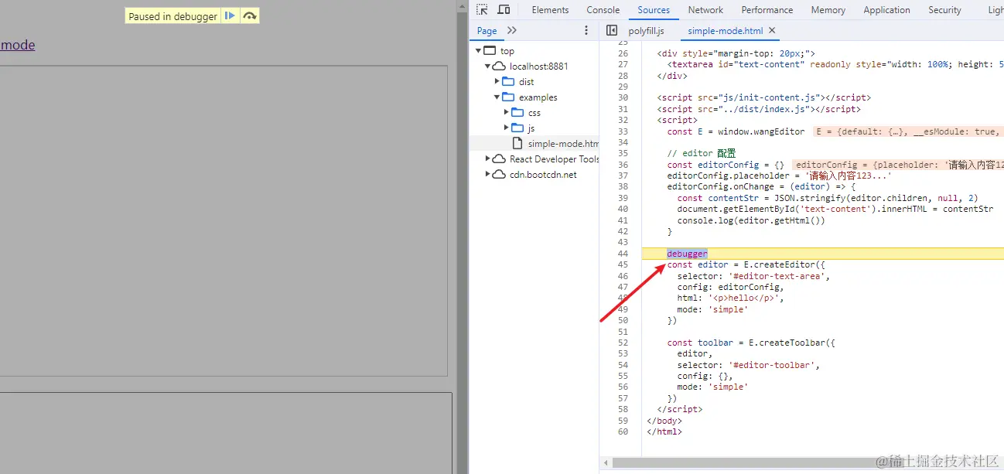1004x474 pixels.
Task: Click the inline 'E = {default: {…}' value preview
Action: [x=907, y=131]
